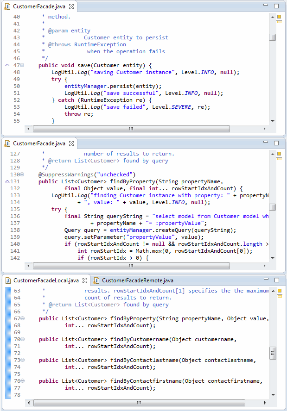Image resolution: width=287 pixels, height=411 pixels.
Task: Collapse findByCustomername declaration at line 70
Action: pos(22,339)
